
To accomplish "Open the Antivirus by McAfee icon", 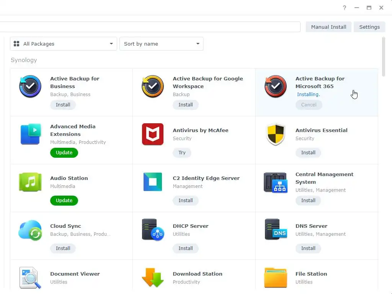I will [153, 134].
